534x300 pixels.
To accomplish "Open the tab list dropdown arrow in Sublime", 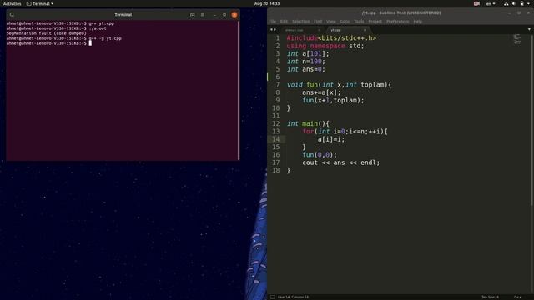I will point(529,30).
